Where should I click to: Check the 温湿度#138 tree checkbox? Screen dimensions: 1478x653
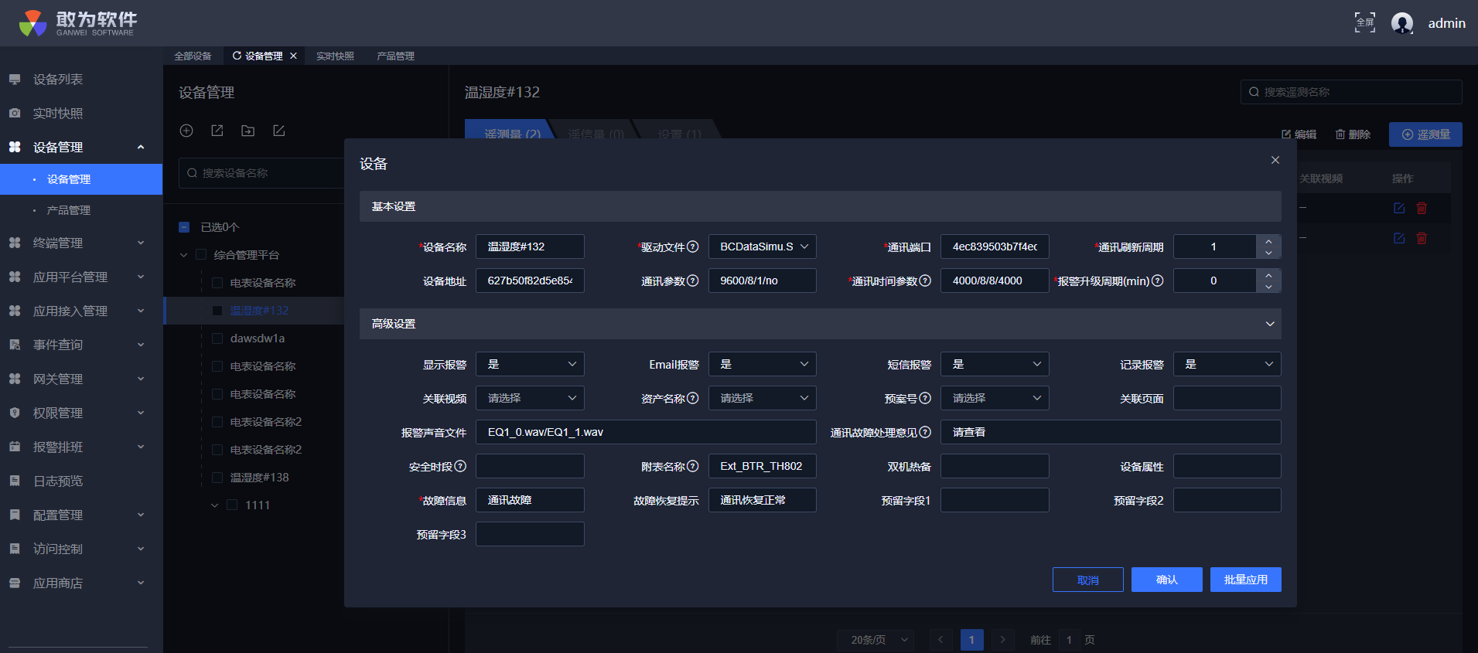(217, 478)
